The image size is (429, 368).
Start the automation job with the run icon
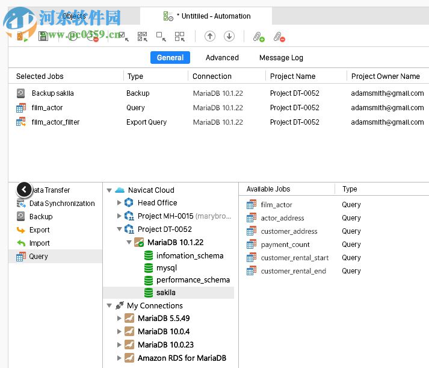pos(22,36)
